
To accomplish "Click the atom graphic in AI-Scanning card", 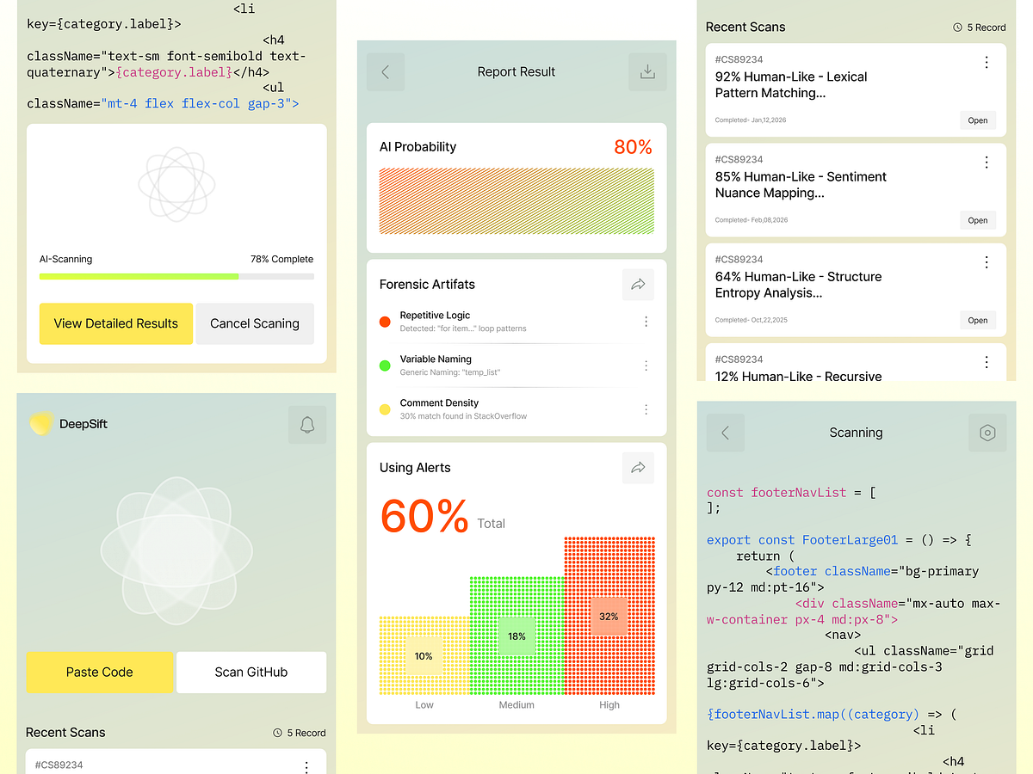I will coord(176,184).
